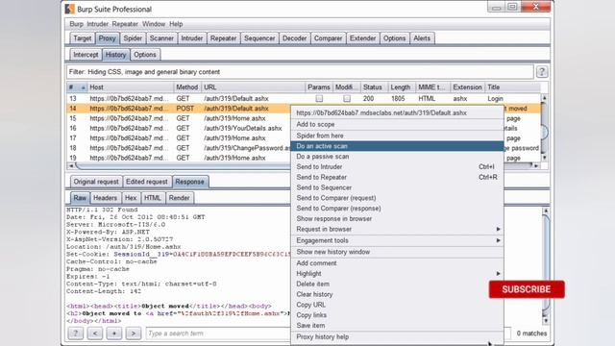Choose Do a passive scan
Viewport: 615px width, 346px height.
[x=397, y=156]
